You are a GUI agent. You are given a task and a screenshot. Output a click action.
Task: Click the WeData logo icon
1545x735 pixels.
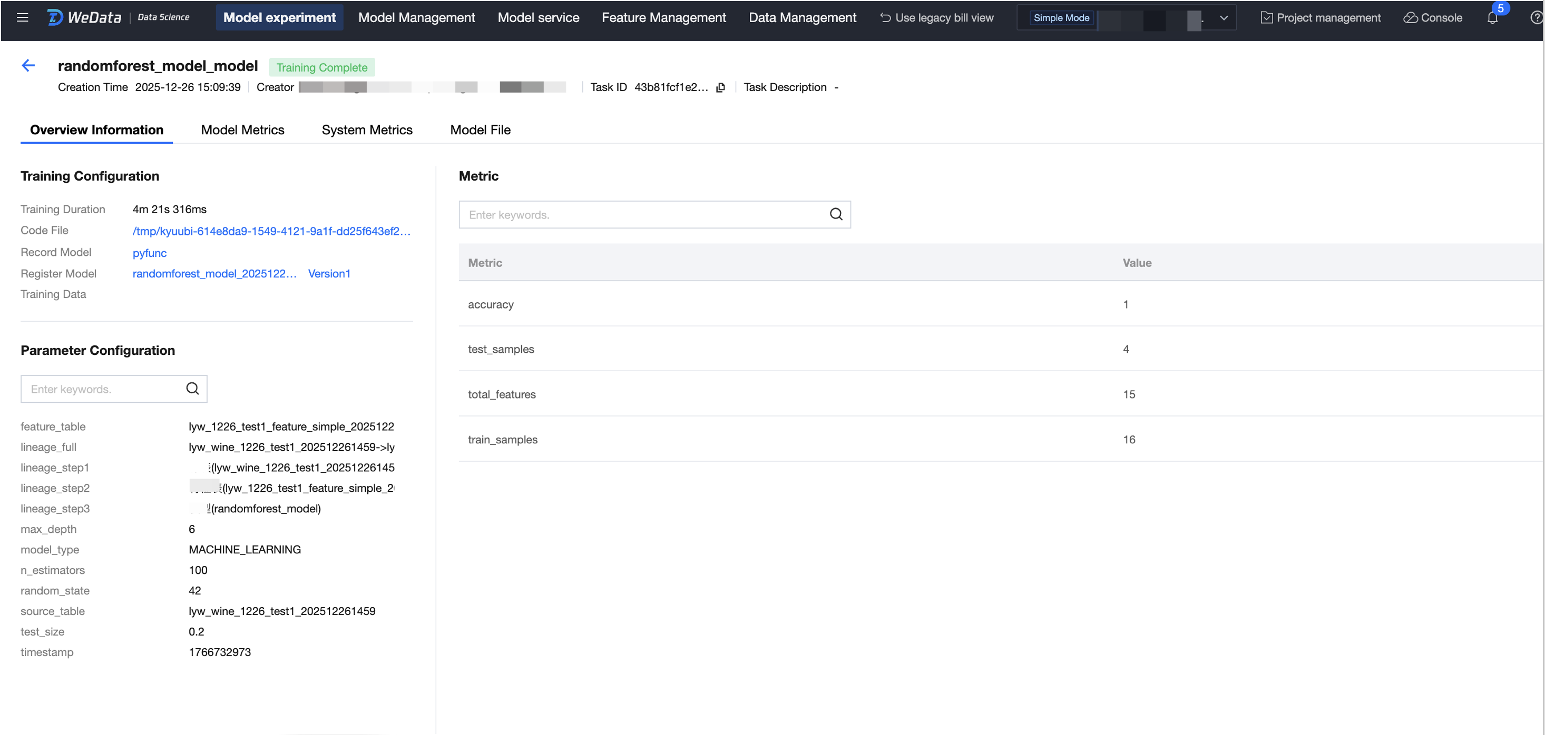tap(55, 17)
